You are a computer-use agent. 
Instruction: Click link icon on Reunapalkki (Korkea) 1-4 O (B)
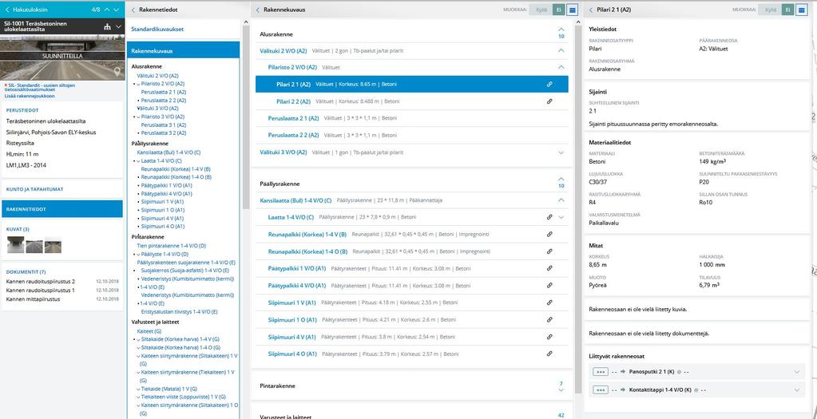pos(549,251)
